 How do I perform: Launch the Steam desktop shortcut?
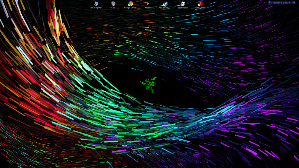pos(166,5)
